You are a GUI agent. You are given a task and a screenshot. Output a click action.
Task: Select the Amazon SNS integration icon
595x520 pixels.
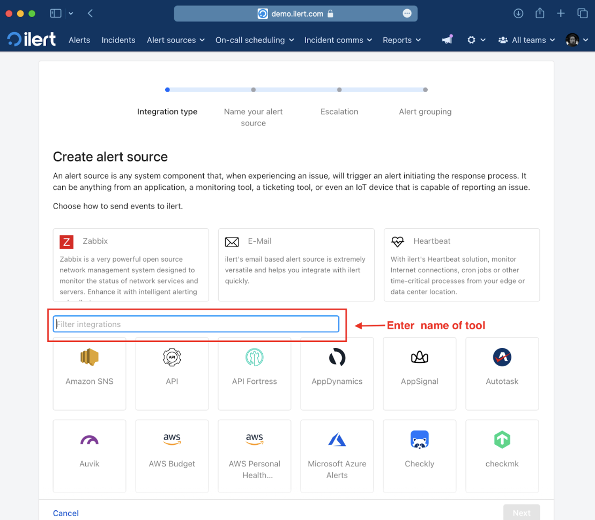[x=90, y=357]
